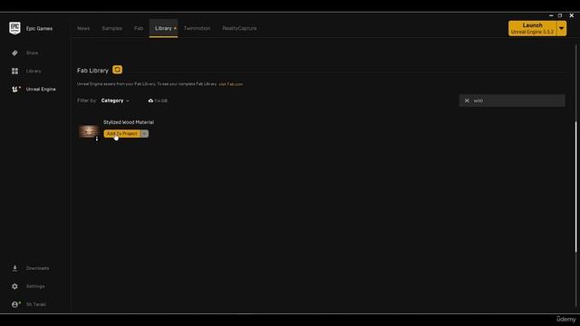Image resolution: width=580 pixels, height=326 pixels.
Task: Expand the Launch engine version dropdown arrow
Action: pyautogui.click(x=561, y=28)
